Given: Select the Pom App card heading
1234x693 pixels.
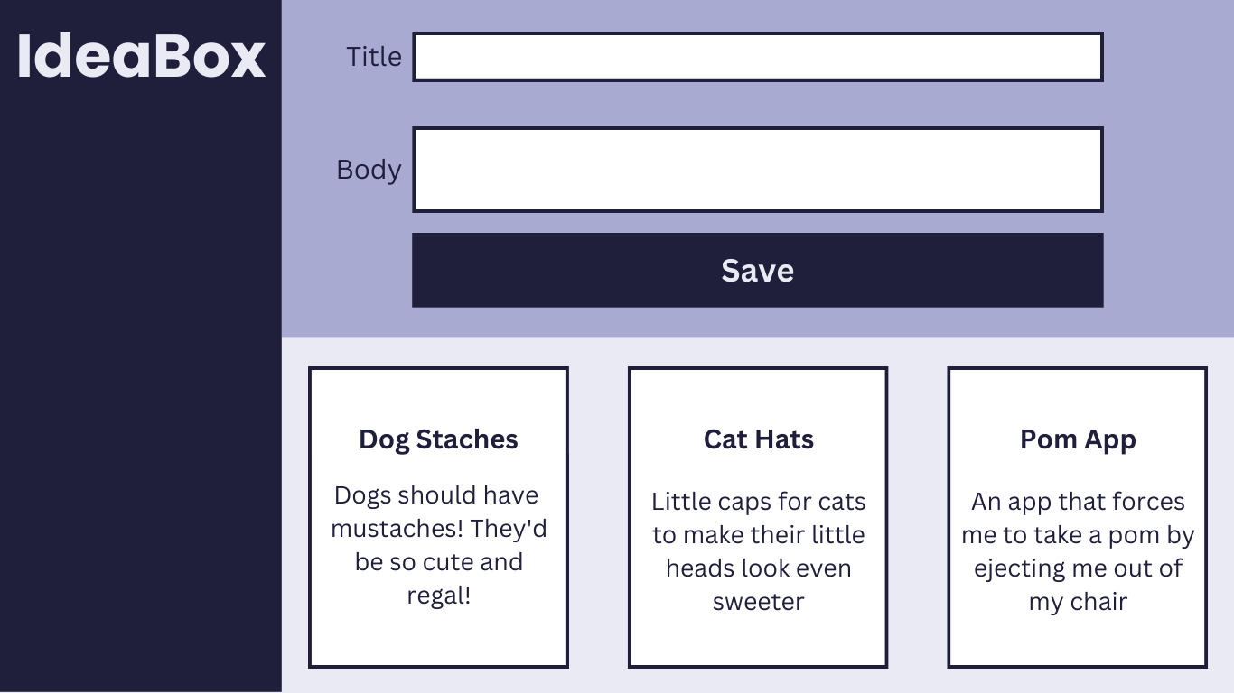Looking at the screenshot, I should click(x=1078, y=439).
